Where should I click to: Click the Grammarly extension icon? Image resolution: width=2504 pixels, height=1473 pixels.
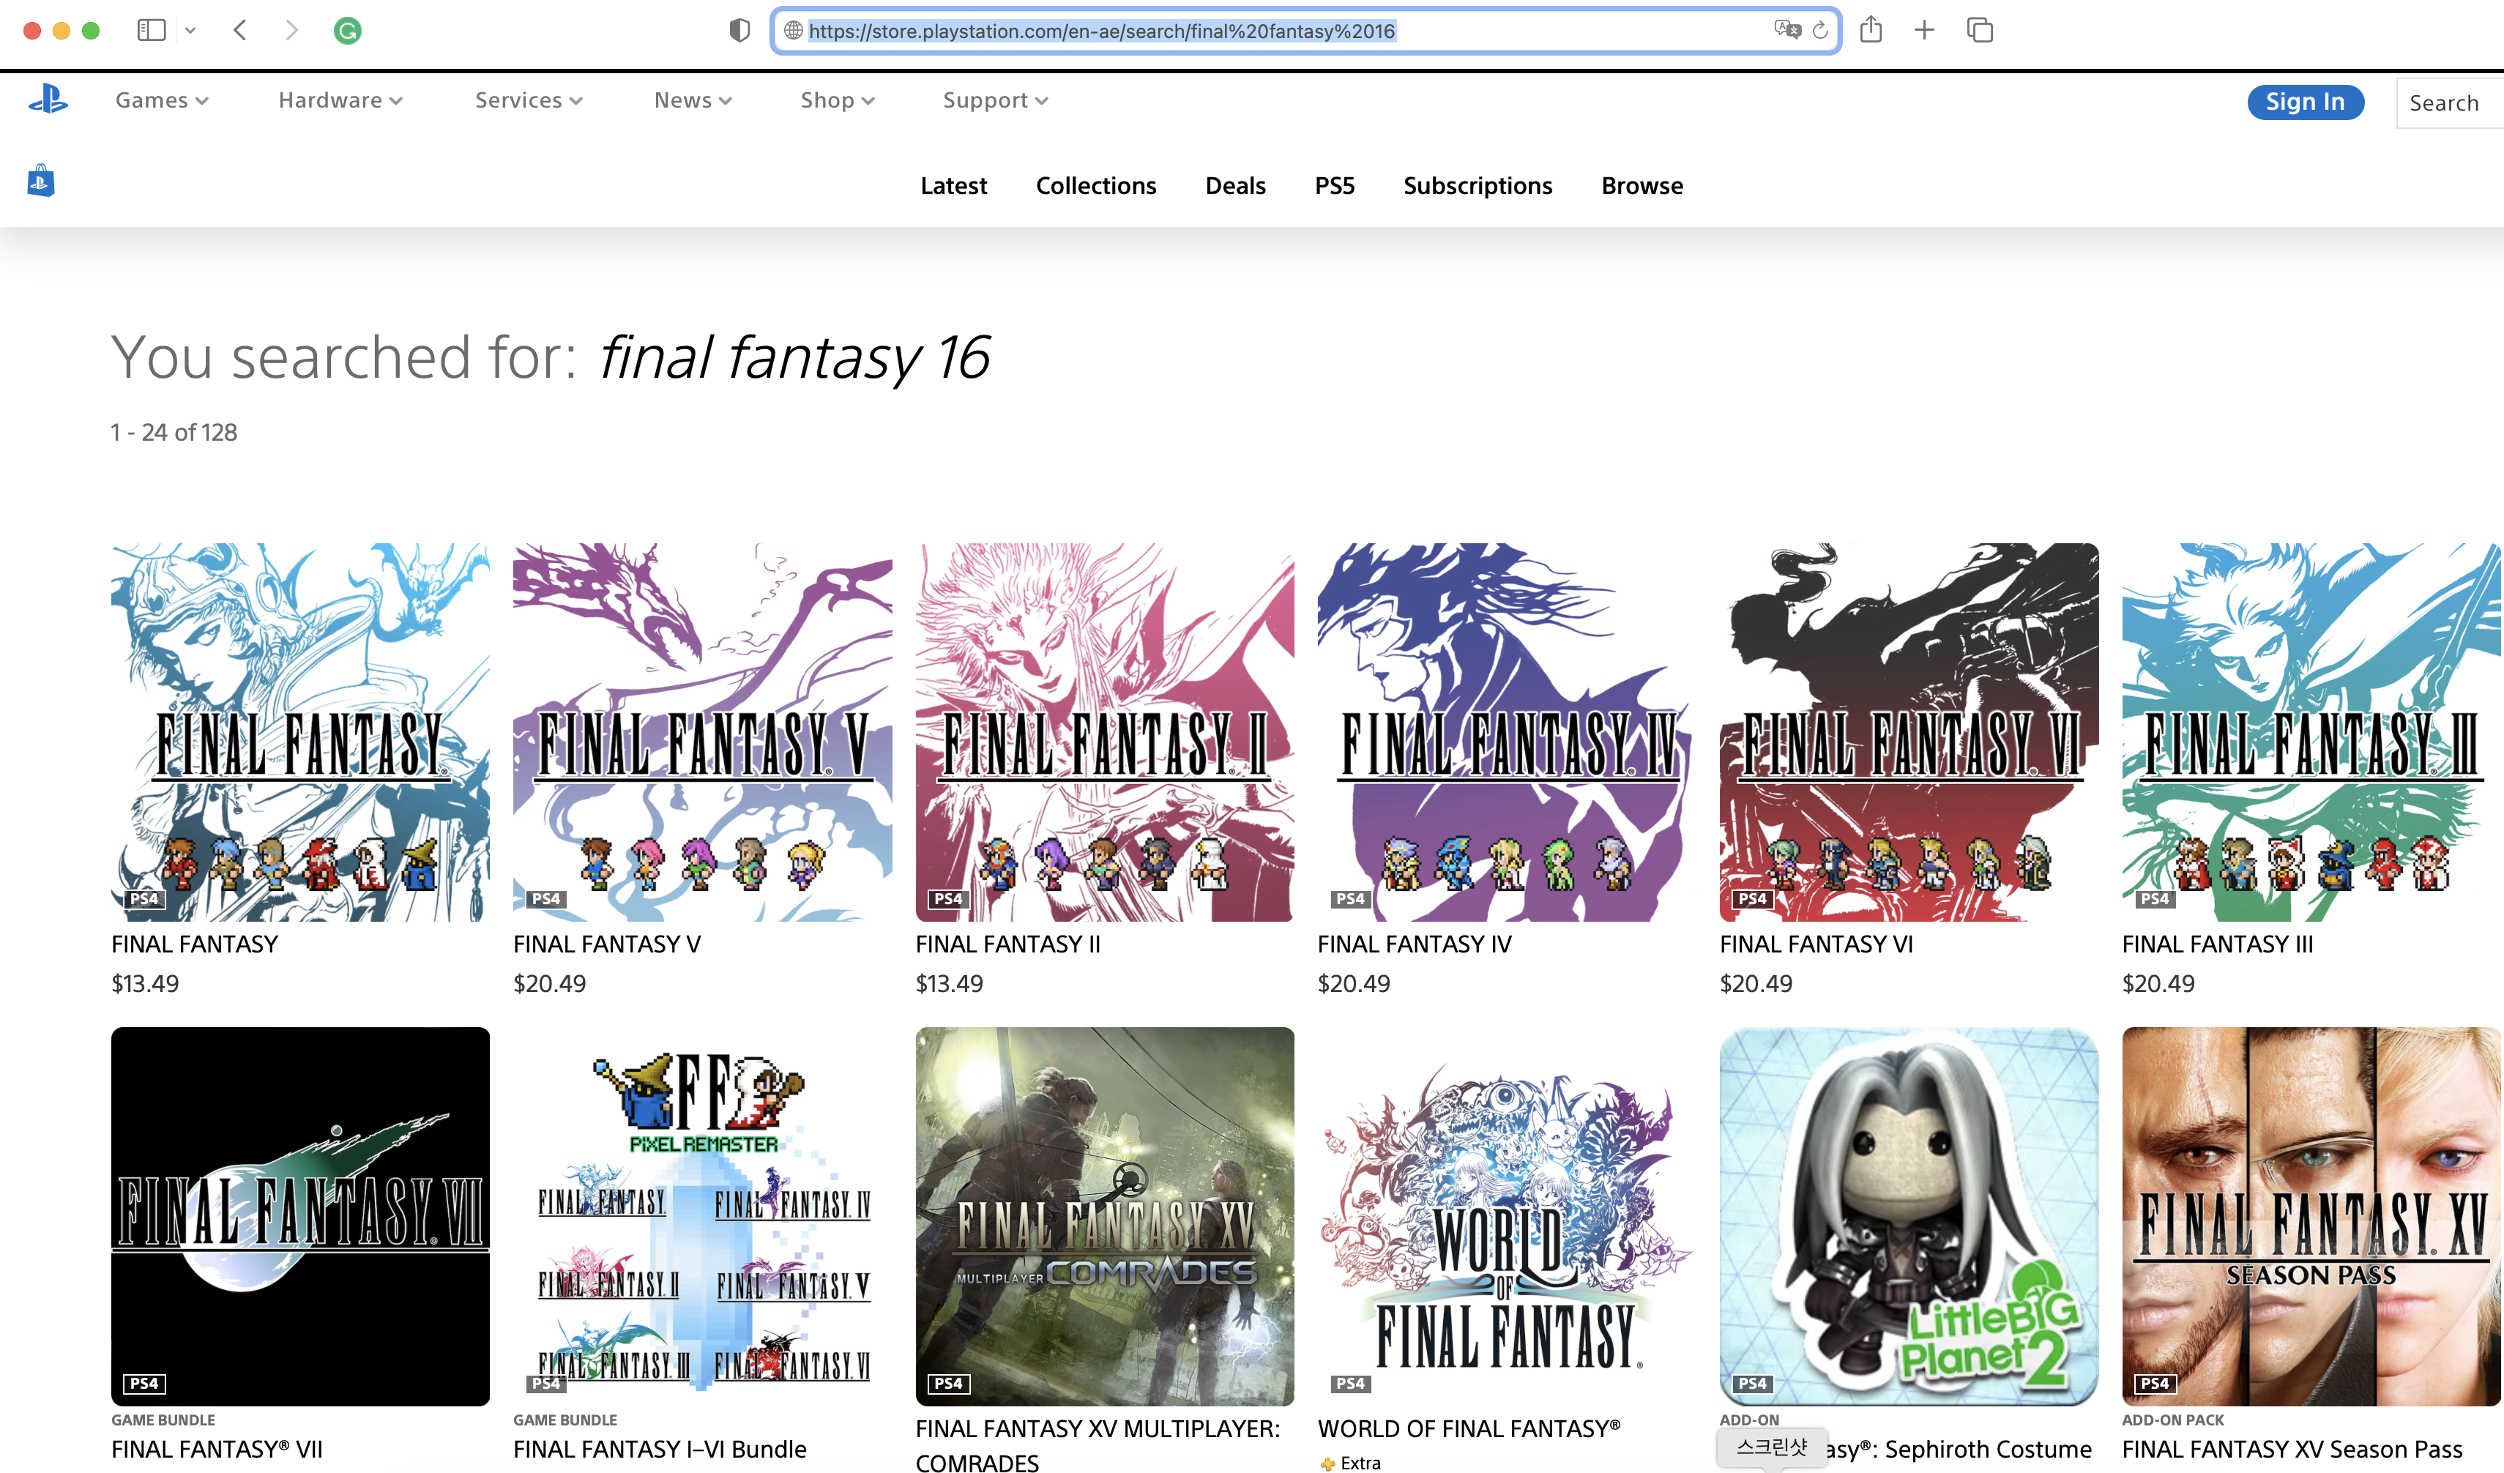[347, 31]
